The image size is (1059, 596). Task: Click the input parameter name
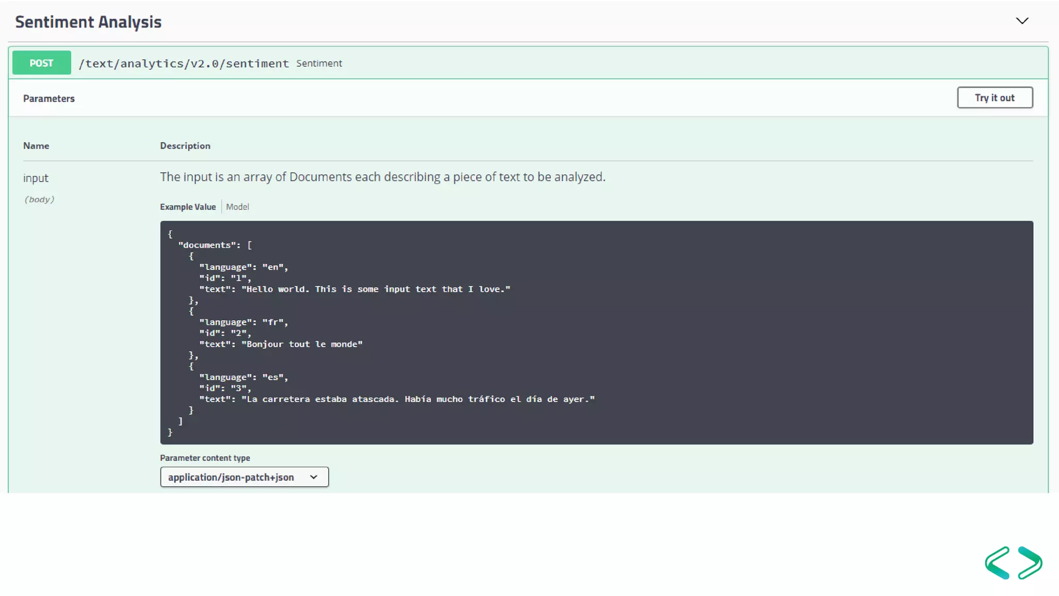[x=36, y=178]
